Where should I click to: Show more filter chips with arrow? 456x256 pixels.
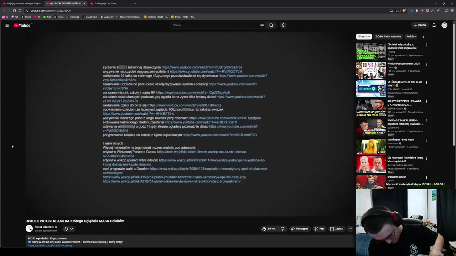point(423,37)
